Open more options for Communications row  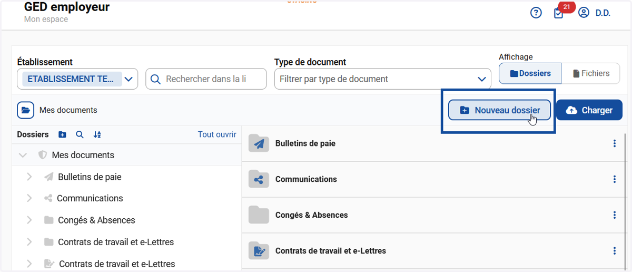point(615,179)
